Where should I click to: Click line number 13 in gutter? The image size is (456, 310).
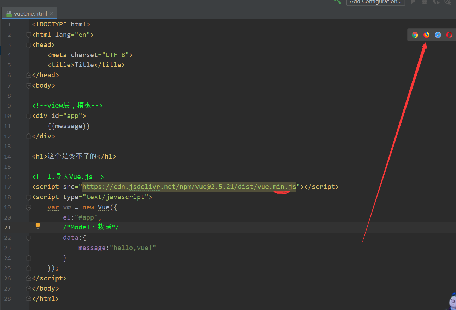point(7,147)
